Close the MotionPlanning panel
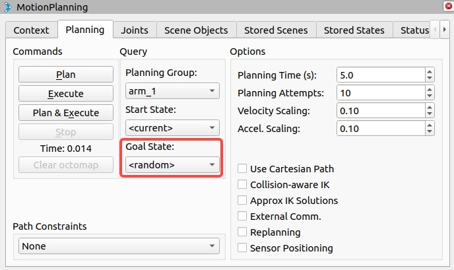This screenshot has width=454, height=270. tap(448, 7)
